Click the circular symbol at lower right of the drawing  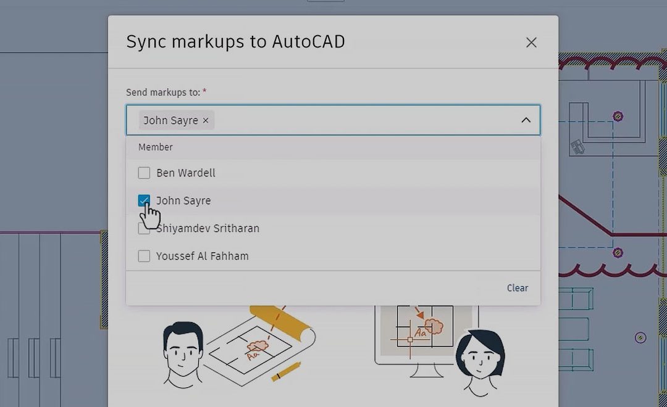tap(640, 338)
